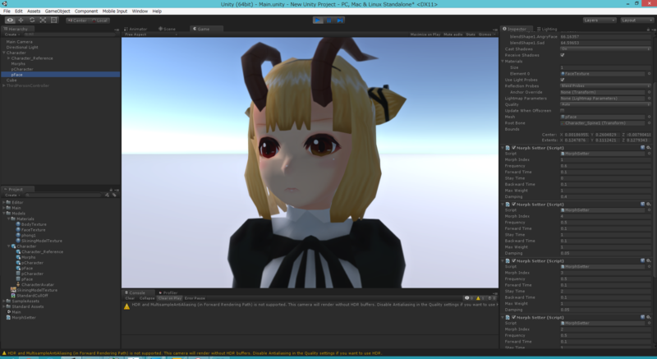
Task: Click the Hierarchy Create button
Action: click(x=11, y=35)
